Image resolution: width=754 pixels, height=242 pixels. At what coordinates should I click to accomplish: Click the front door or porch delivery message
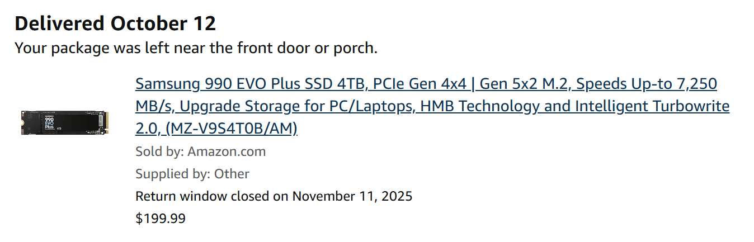tap(196, 48)
